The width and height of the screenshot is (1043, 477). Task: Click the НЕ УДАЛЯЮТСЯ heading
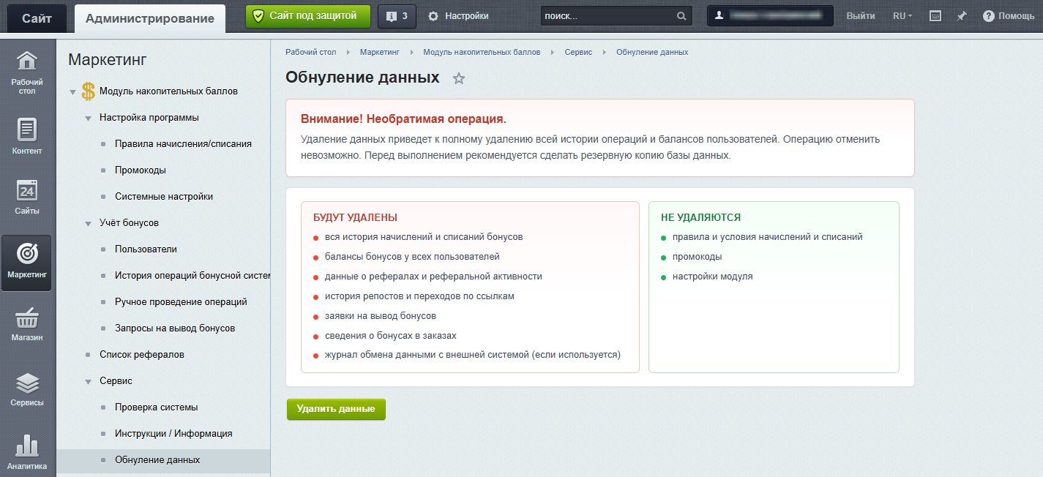700,217
